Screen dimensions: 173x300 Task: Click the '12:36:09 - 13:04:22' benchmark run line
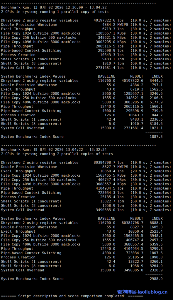coord(54,7)
